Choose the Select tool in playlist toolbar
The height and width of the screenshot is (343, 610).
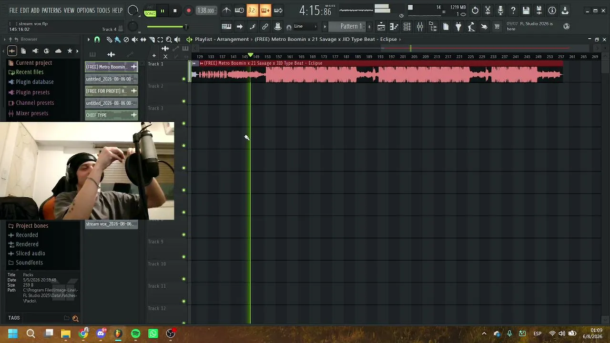[160, 40]
